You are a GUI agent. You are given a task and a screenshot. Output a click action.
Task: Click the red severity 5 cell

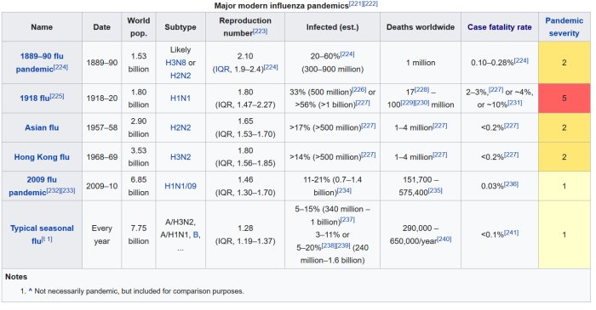pos(564,99)
